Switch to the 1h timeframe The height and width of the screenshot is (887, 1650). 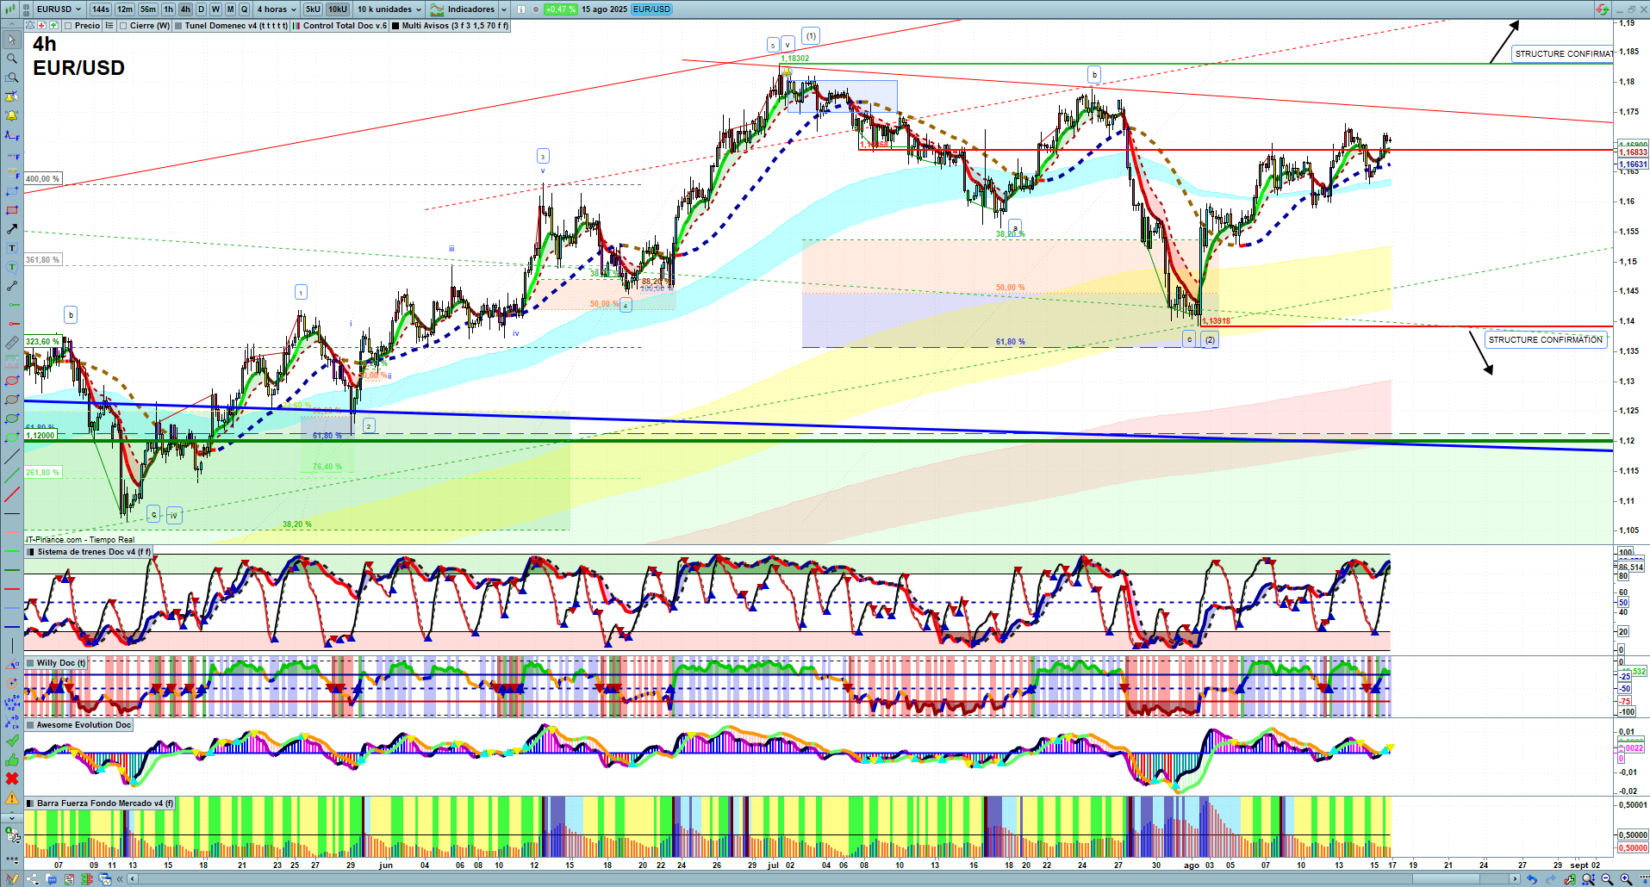pos(169,9)
